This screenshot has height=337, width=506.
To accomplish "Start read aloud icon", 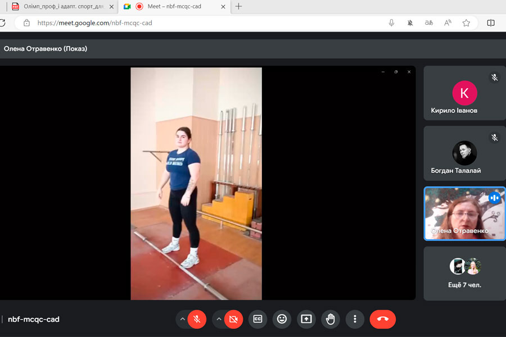I will coord(448,23).
